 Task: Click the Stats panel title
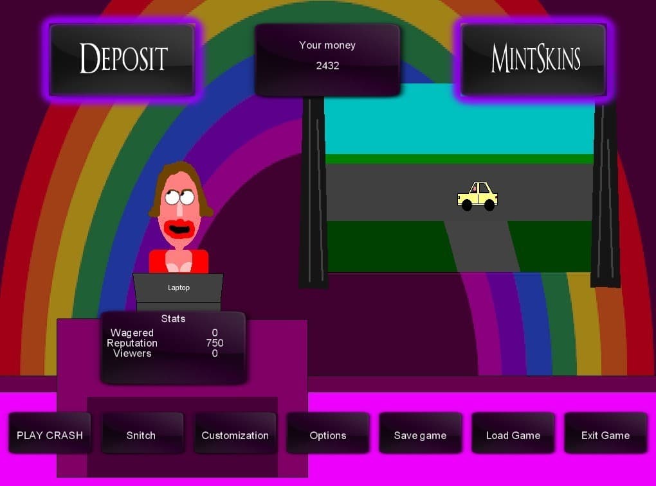coord(173,318)
